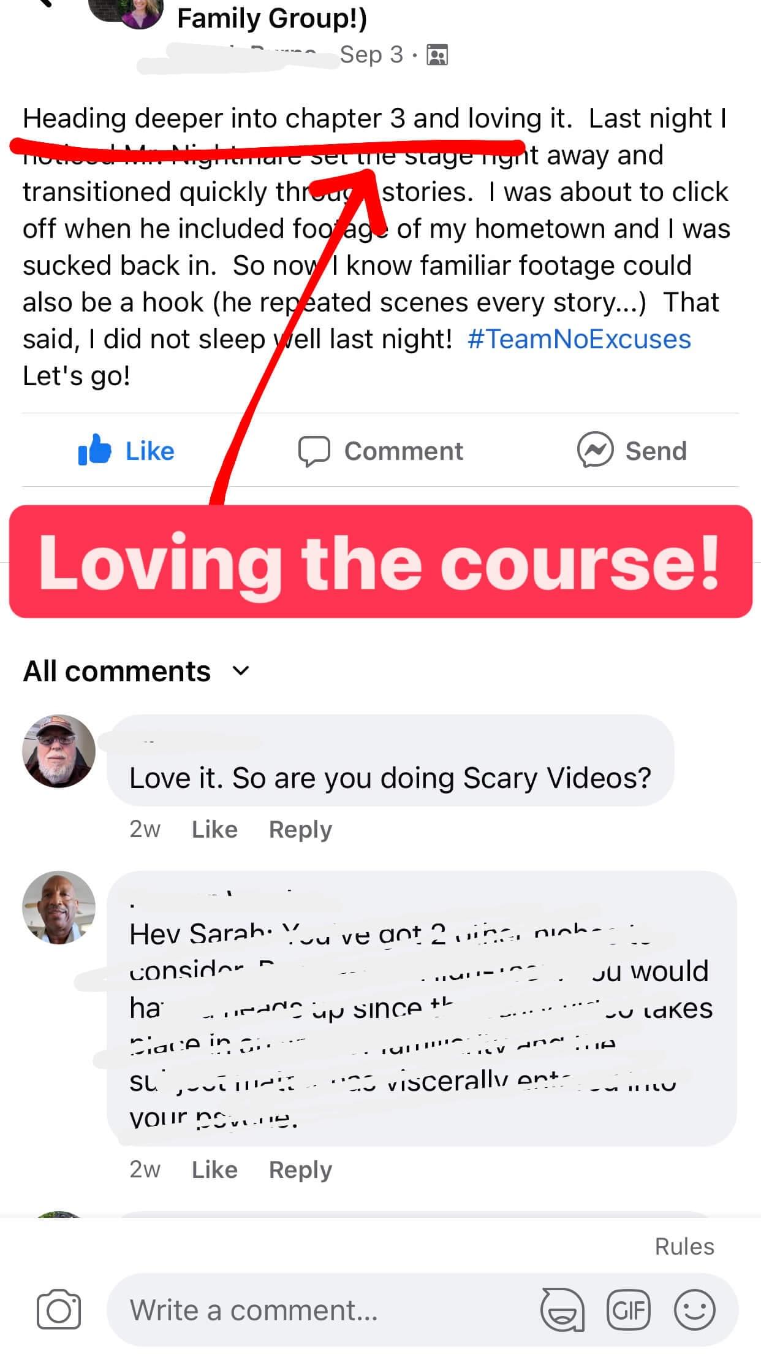The height and width of the screenshot is (1354, 761).
Task: Tap the Messenger Send icon
Action: pos(595,450)
